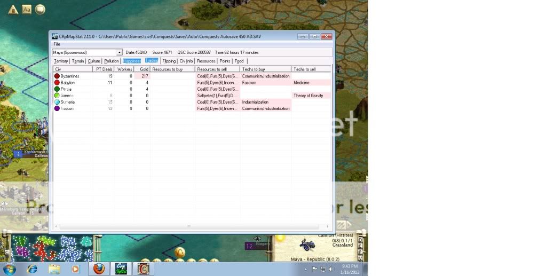Open the volume tray icon
This screenshot has width=546, height=276.
(331, 269)
